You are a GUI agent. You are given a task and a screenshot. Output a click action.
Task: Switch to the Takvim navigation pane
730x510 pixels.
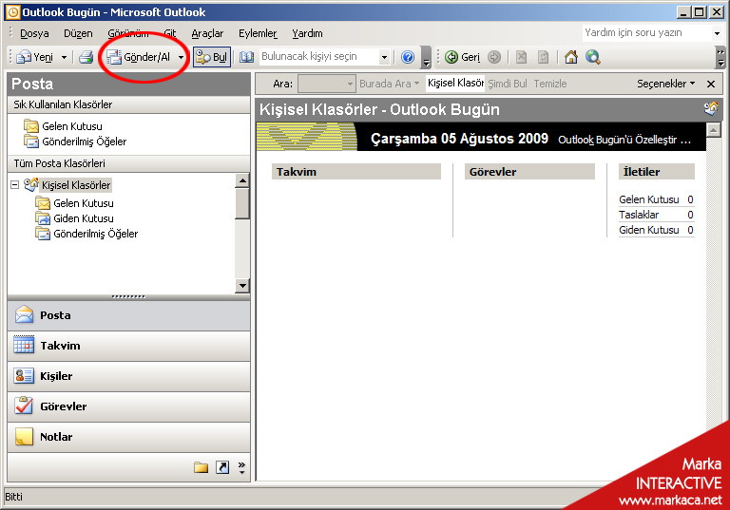point(129,346)
